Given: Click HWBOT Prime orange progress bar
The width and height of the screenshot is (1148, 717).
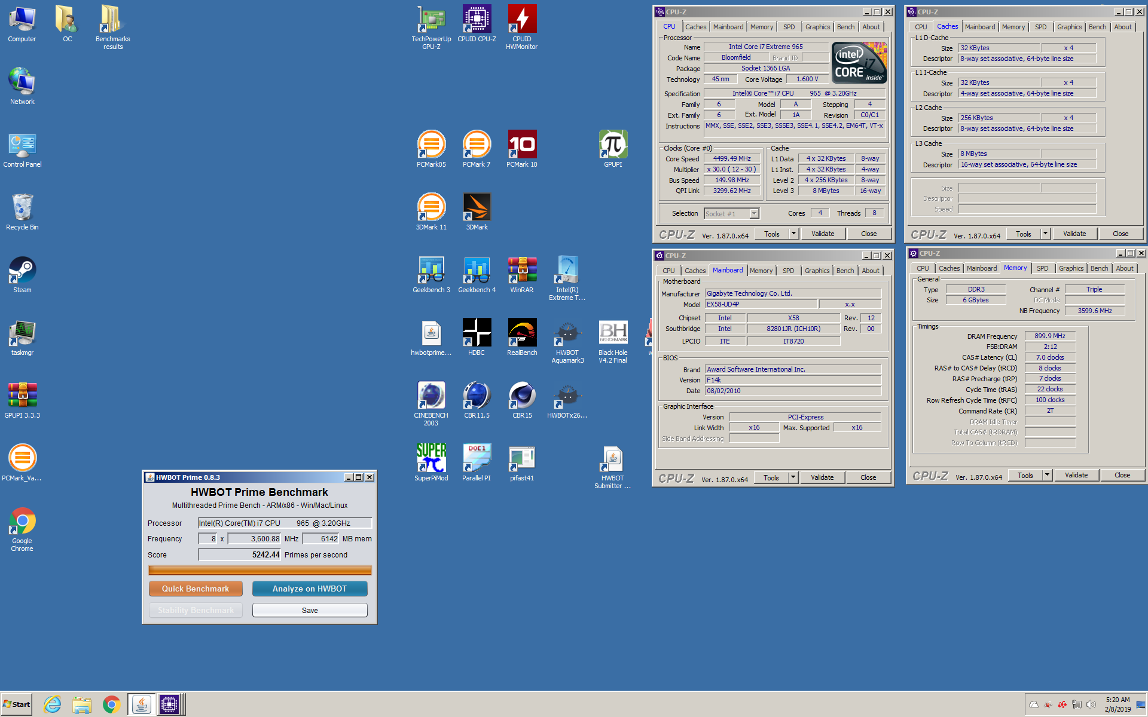Looking at the screenshot, I should [x=259, y=570].
